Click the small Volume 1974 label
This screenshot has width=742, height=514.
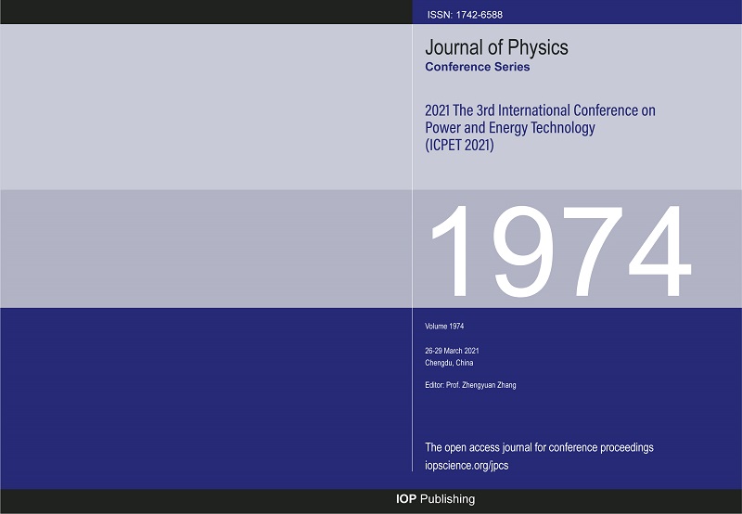(x=444, y=326)
